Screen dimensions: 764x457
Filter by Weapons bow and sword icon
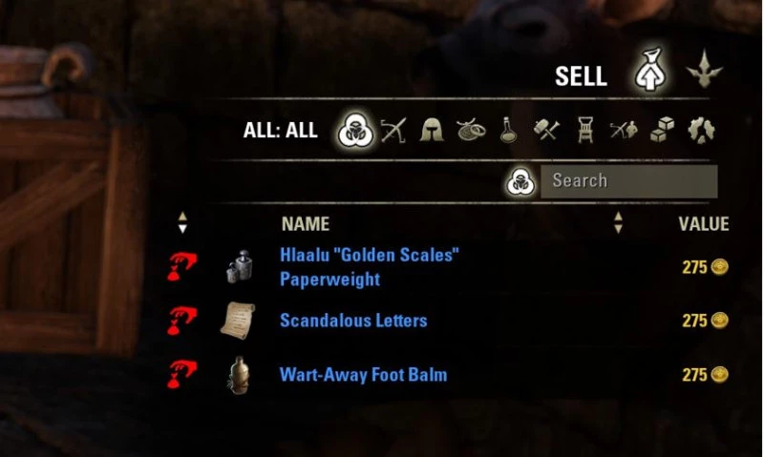click(x=393, y=131)
